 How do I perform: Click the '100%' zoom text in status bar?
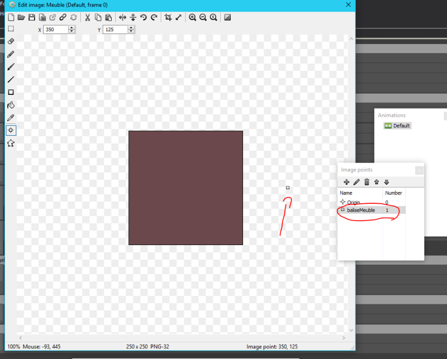pyautogui.click(x=13, y=347)
